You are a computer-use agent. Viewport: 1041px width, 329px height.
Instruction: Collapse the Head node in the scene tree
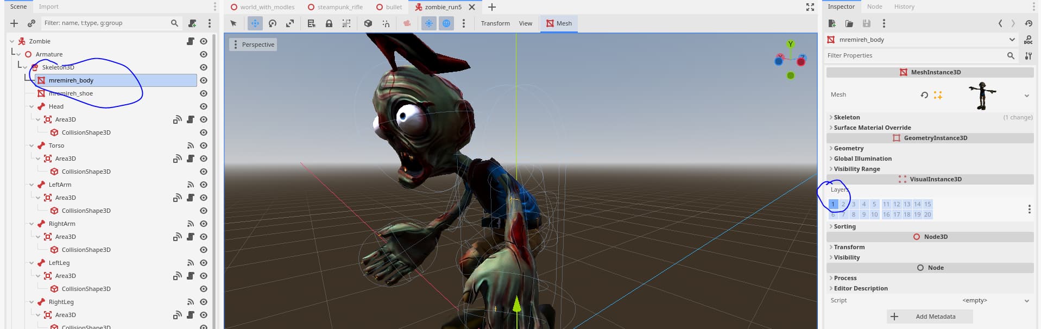(x=31, y=106)
